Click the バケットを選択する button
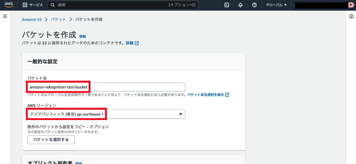 point(51,140)
